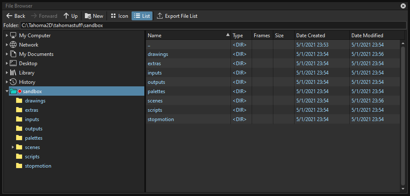Click the scenes folder icon in tree
The width and height of the screenshot is (410, 196).
click(19, 147)
